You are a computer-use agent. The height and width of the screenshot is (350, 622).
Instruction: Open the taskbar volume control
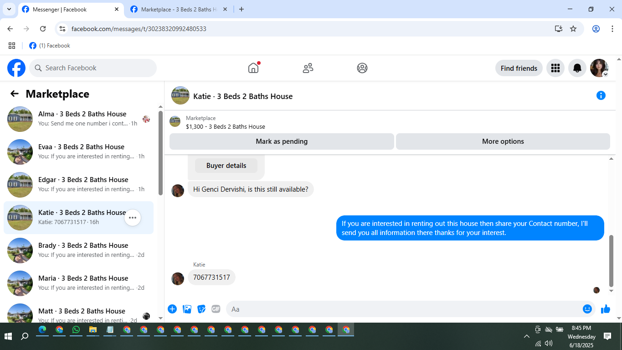[549, 343]
